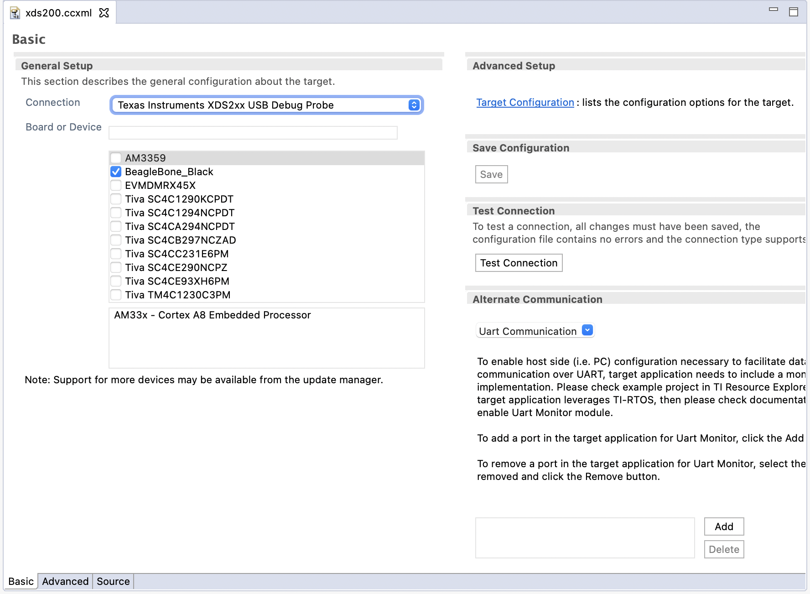Click the Delete port button
The height and width of the screenshot is (594, 810).
[723, 549]
